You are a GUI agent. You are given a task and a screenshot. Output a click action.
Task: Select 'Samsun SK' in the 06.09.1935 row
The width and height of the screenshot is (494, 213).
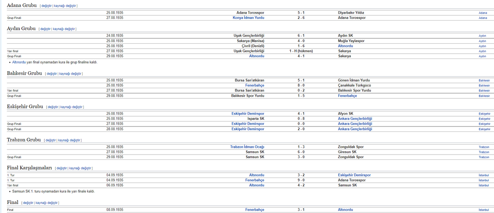point(347,185)
